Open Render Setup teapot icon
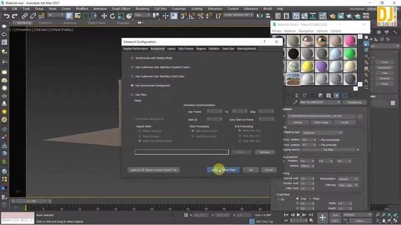The height and width of the screenshot is (225, 401). [332, 16]
